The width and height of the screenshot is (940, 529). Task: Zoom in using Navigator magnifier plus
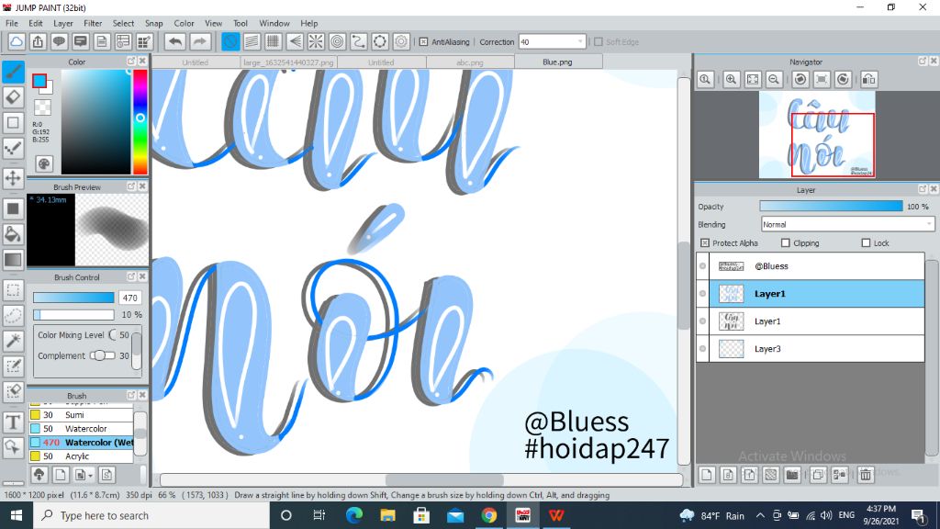pyautogui.click(x=731, y=79)
